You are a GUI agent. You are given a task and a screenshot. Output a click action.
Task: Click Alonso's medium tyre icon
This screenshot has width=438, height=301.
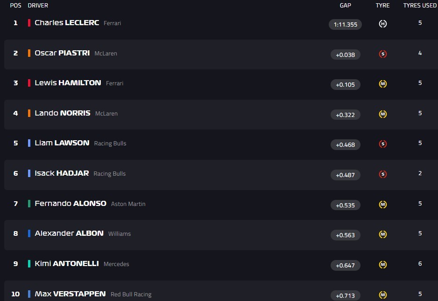[383, 205]
